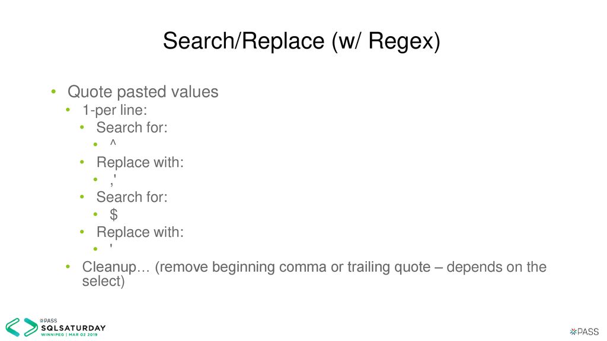607x341 pixels.
Task: Click the comma-quote replacement text
Action: [113, 179]
